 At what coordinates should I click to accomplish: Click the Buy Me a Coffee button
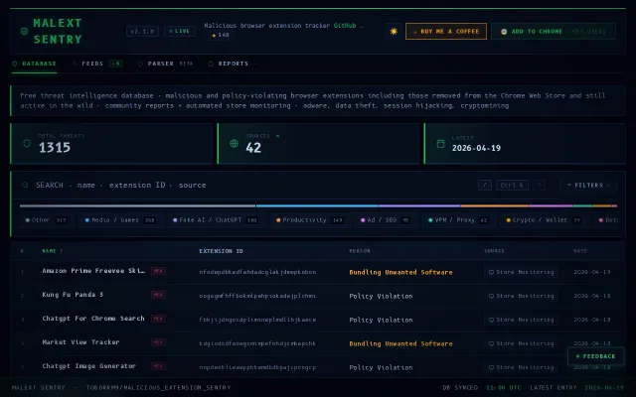coord(446,31)
